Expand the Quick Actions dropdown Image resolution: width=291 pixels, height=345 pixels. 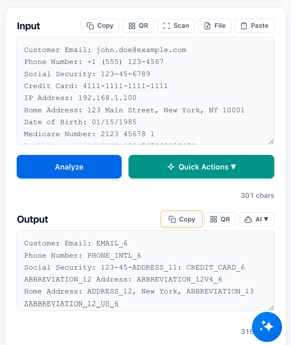pyautogui.click(x=201, y=167)
